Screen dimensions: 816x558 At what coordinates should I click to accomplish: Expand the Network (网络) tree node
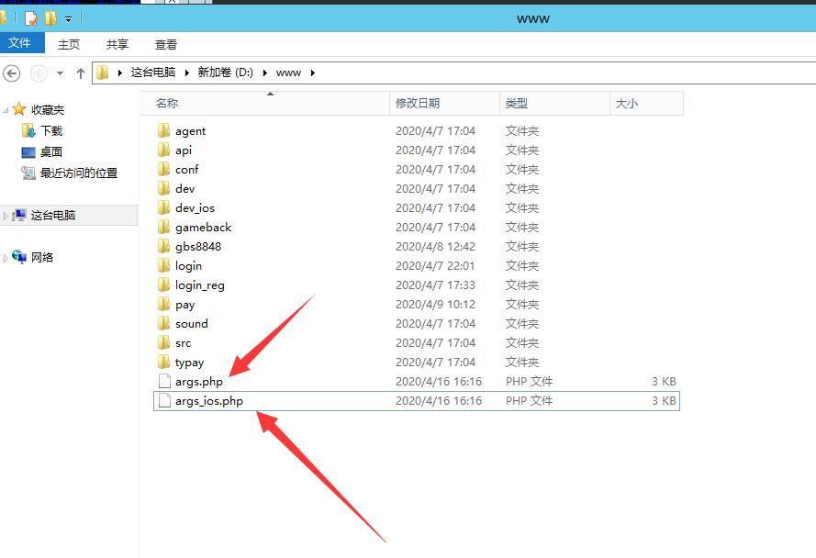pyautogui.click(x=6, y=259)
